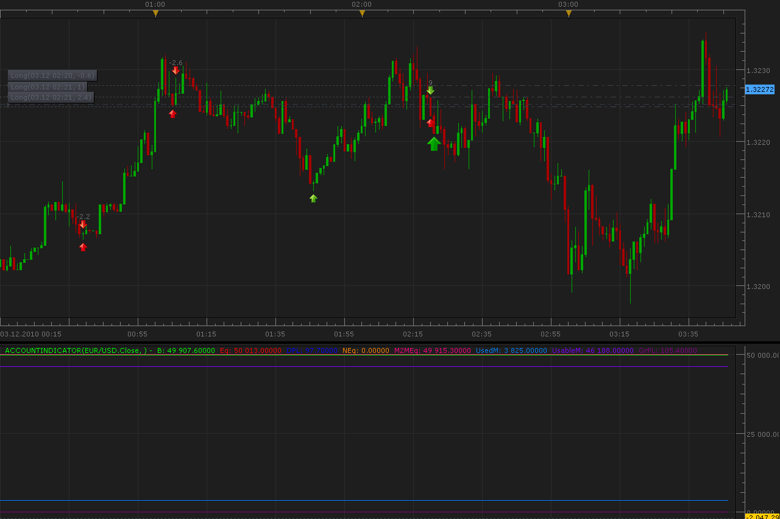Image resolution: width=780 pixels, height=519 pixels.
Task: Click the UsableM: 46 188.00000 legend value
Action: [x=593, y=350]
